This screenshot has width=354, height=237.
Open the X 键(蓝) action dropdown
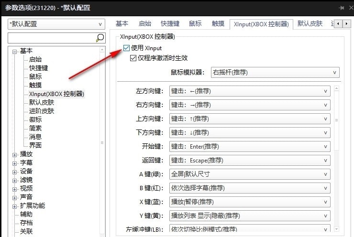point(250,202)
